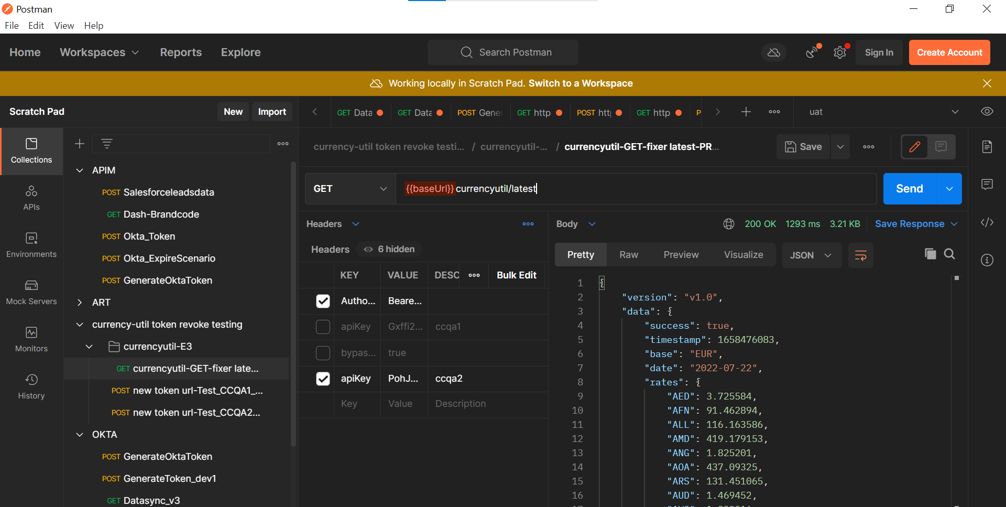This screenshot has height=507, width=1006.
Task: Click the Send button
Action: point(910,189)
